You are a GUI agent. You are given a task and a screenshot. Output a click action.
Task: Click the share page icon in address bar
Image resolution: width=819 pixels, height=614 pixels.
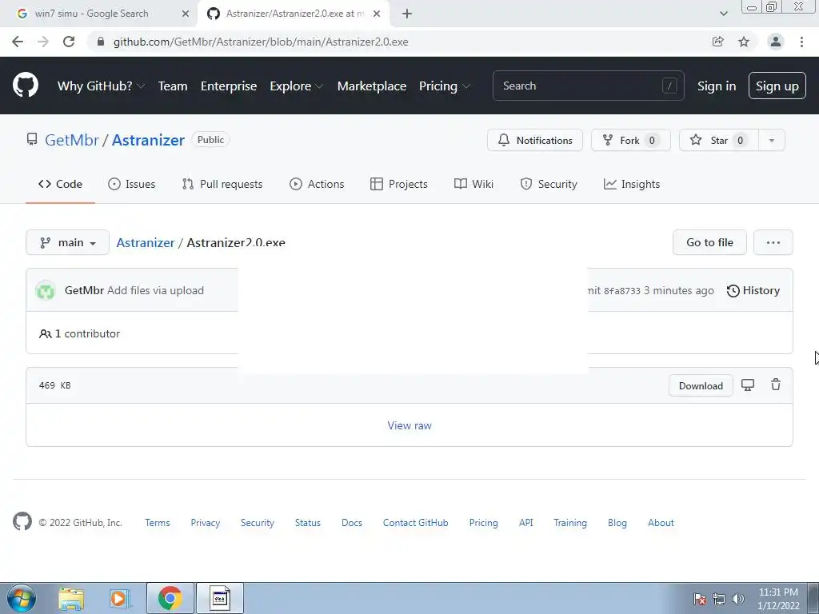point(718,42)
